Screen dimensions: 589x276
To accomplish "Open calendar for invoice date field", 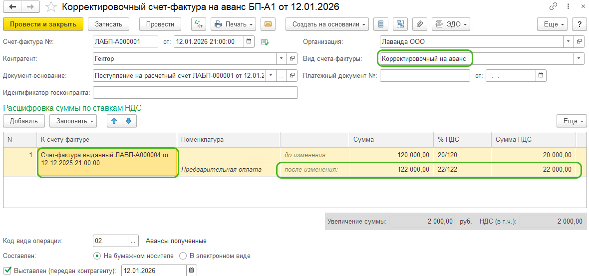I will tap(249, 42).
